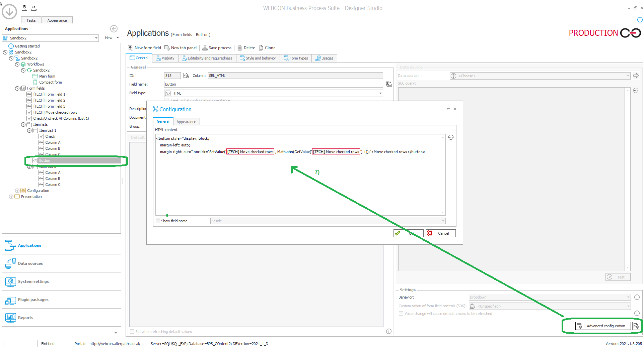Open the Usages tab
643x347 pixels.
pyautogui.click(x=325, y=58)
